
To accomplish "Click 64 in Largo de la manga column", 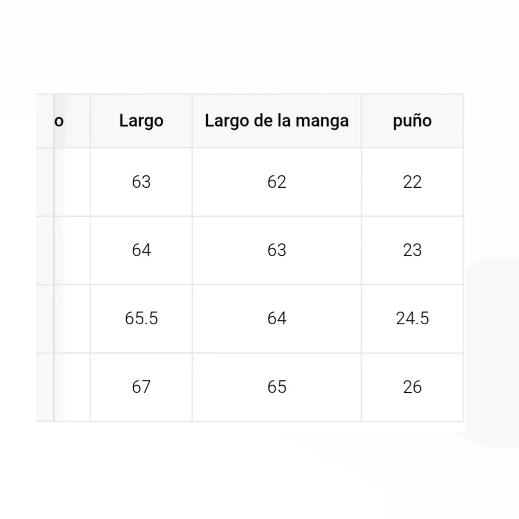I will point(277,318).
